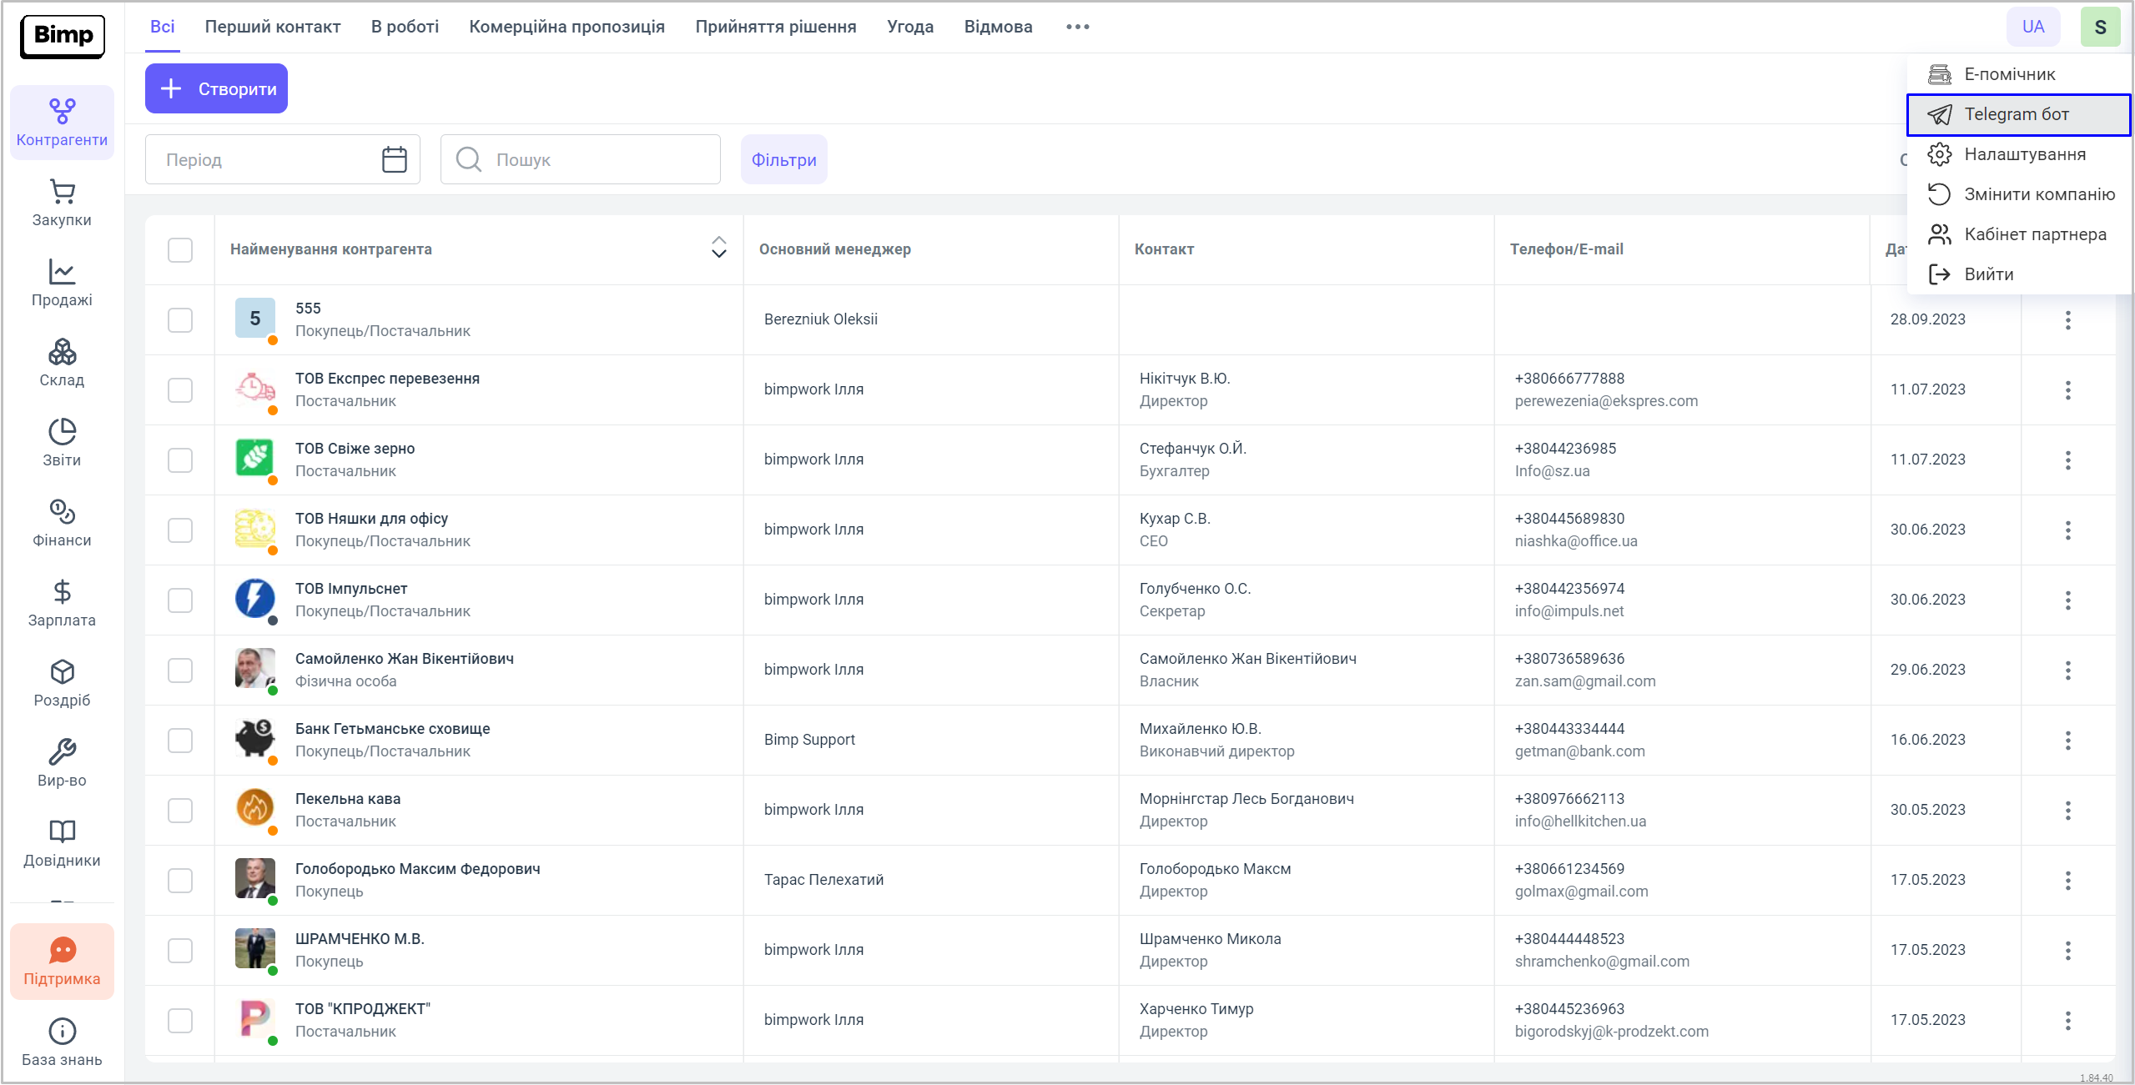Check the box for ТОВ Свіже зерно
Image resolution: width=2135 pixels, height=1085 pixels.
click(180, 460)
